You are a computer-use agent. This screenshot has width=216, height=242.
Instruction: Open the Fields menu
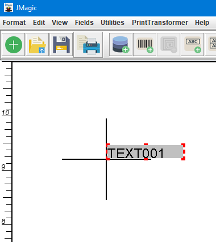(84, 23)
